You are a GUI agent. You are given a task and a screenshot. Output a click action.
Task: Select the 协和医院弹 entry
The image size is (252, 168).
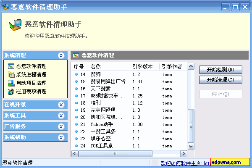pyautogui.click(x=106, y=117)
